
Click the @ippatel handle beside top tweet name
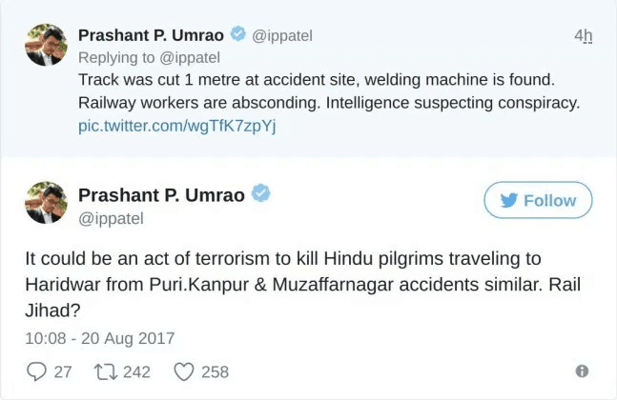click(x=282, y=35)
